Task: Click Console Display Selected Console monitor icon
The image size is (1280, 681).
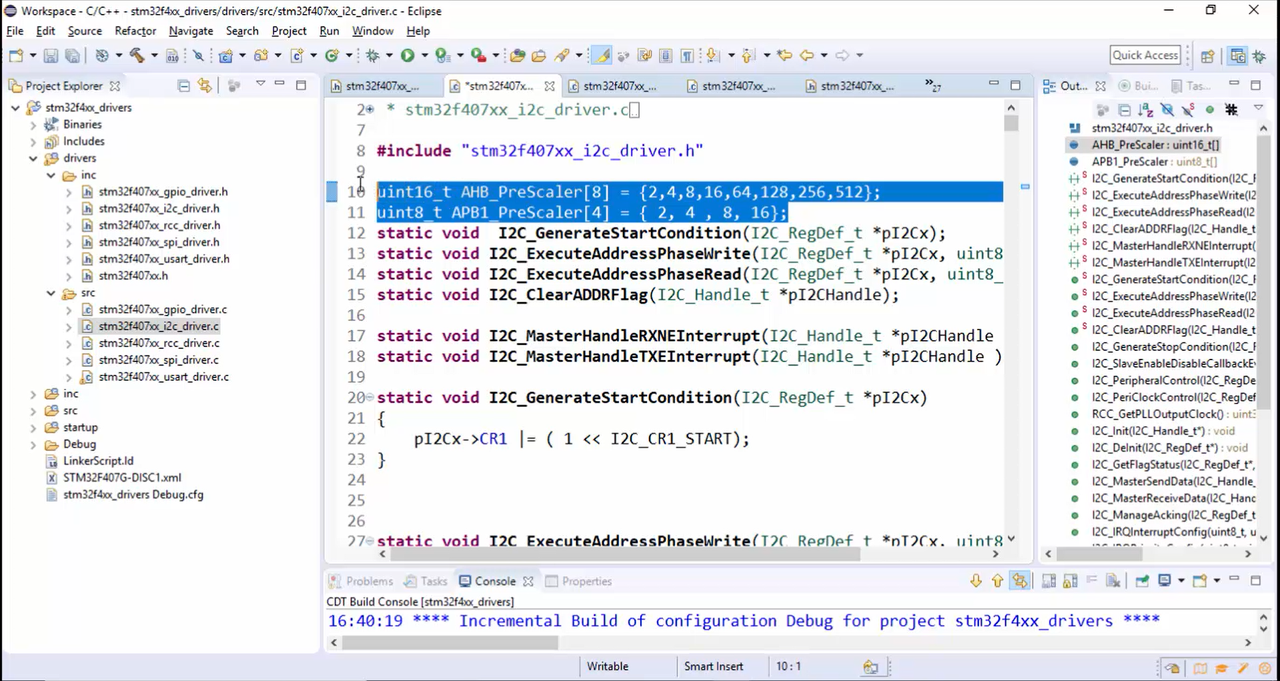Action: coord(1165,581)
